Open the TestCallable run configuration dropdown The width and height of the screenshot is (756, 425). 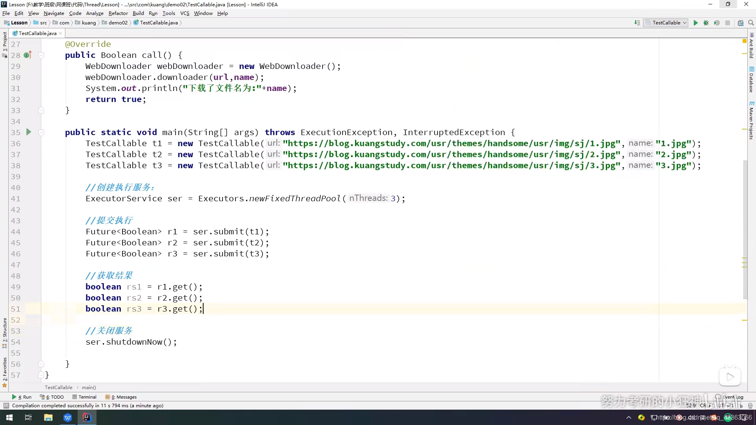tap(666, 23)
